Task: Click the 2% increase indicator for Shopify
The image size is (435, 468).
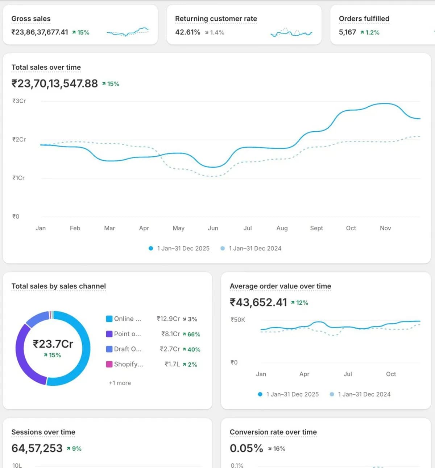Action: pyautogui.click(x=190, y=364)
